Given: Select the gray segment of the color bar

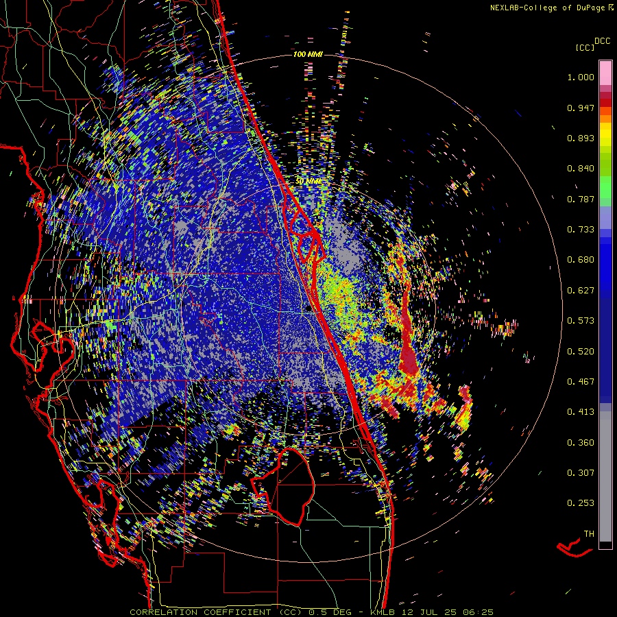Looking at the screenshot, I should click(x=605, y=476).
